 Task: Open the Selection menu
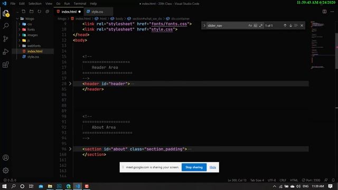(35, 4)
